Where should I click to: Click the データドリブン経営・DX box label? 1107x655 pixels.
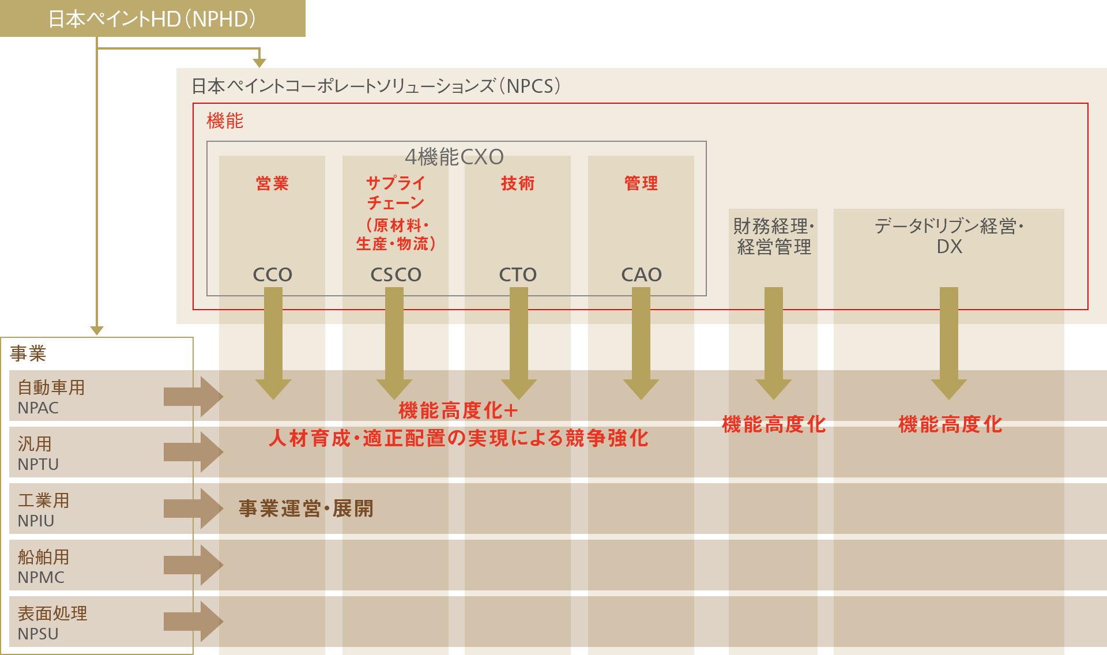(949, 236)
